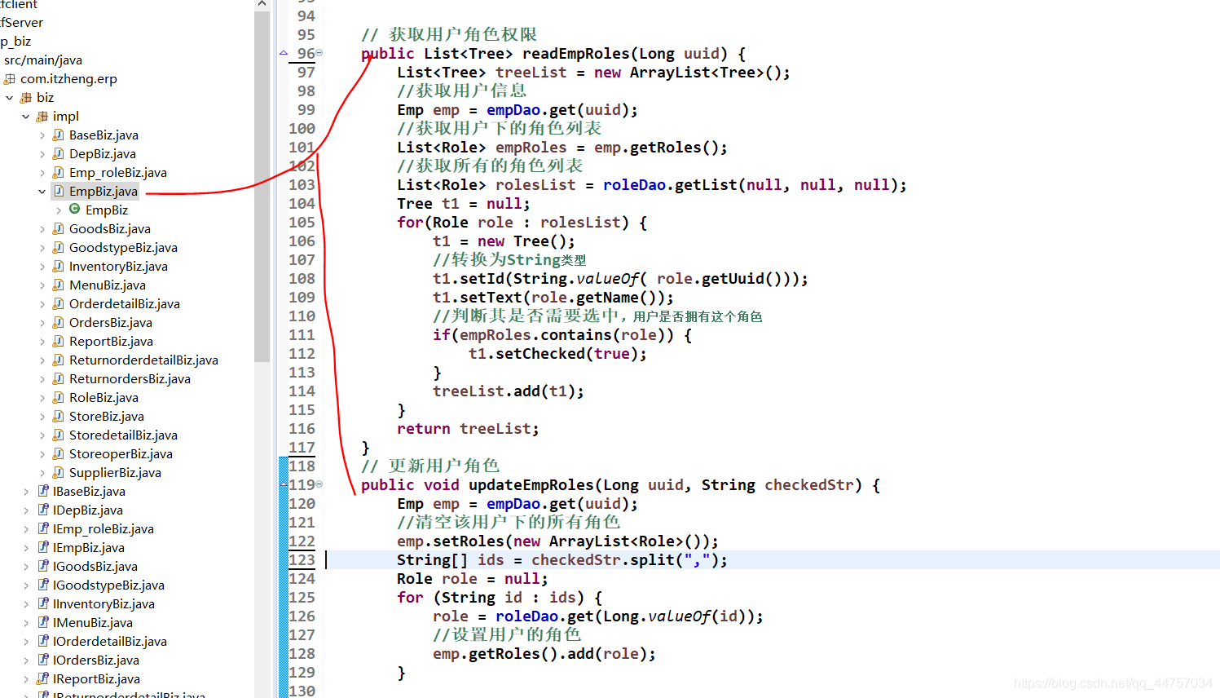The height and width of the screenshot is (698, 1220).
Task: Click package explorer vertical scrollbar
Action: (262, 186)
